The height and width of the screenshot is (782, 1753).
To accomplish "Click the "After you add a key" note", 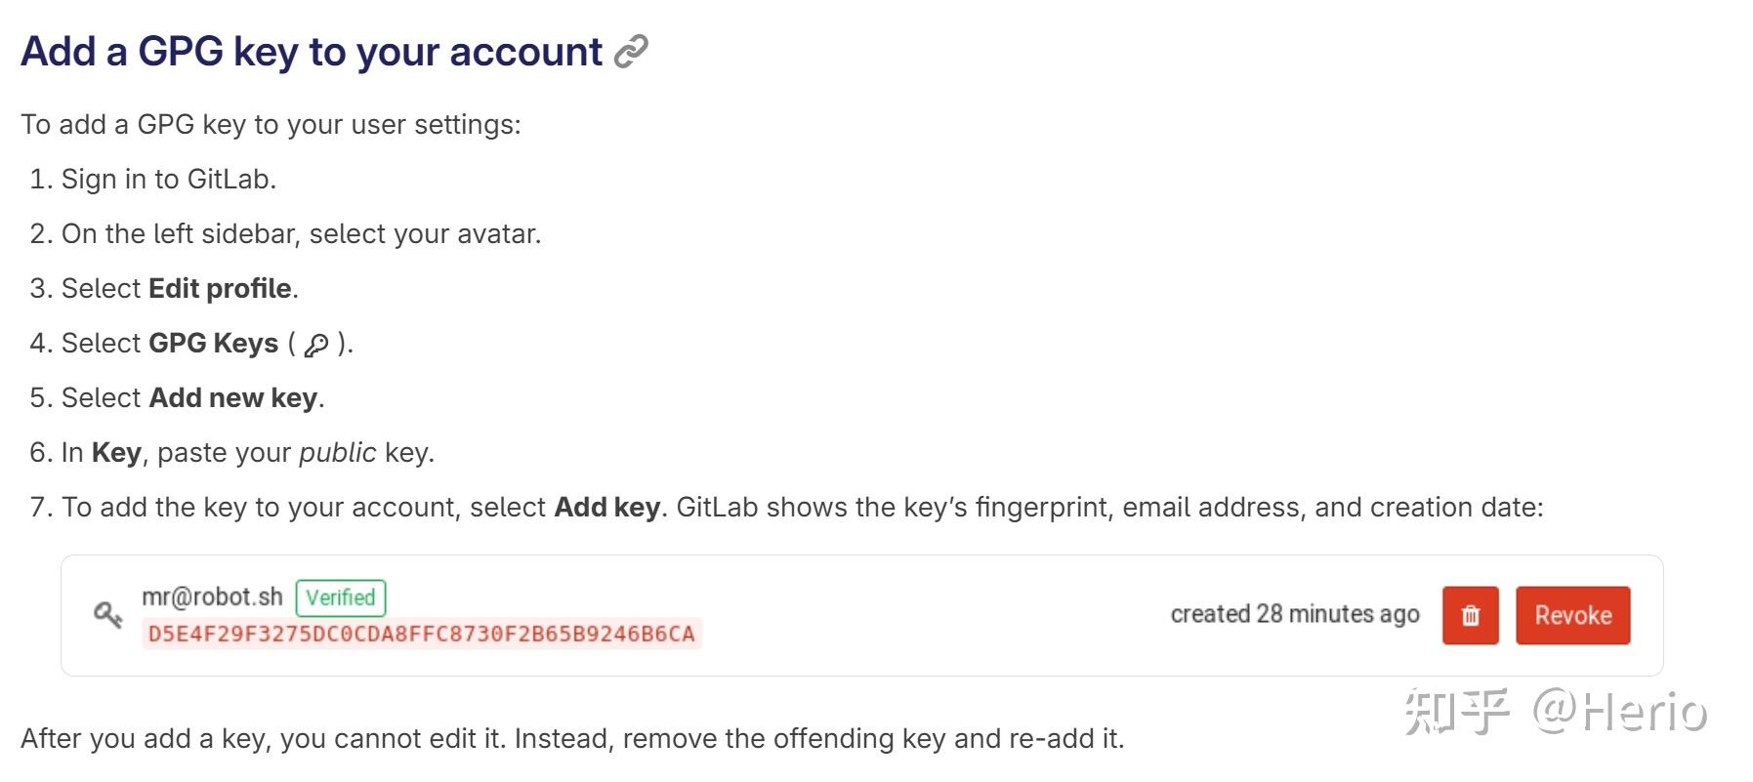I will pyautogui.click(x=572, y=739).
